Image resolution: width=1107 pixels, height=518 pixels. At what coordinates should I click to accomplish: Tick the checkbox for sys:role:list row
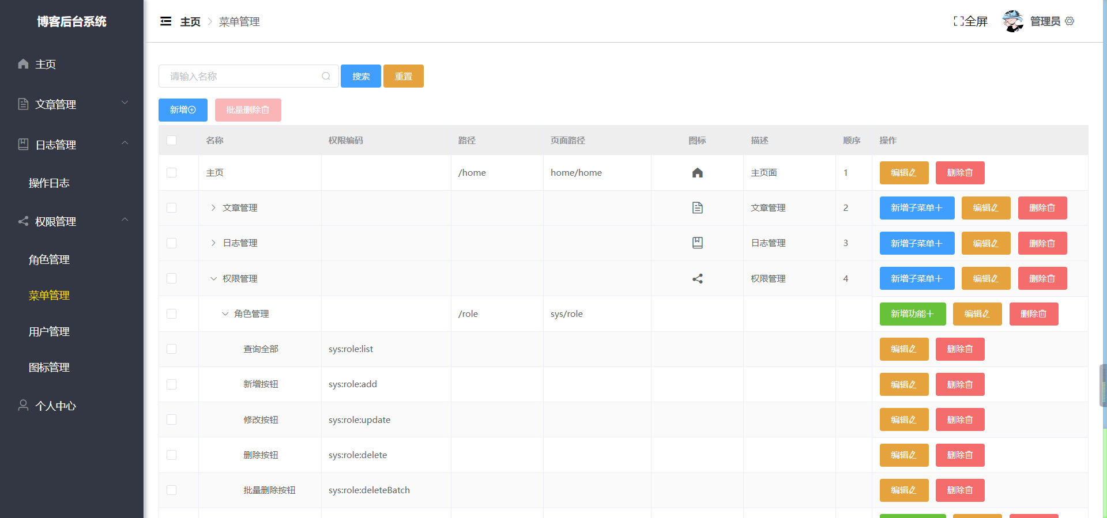click(x=171, y=349)
